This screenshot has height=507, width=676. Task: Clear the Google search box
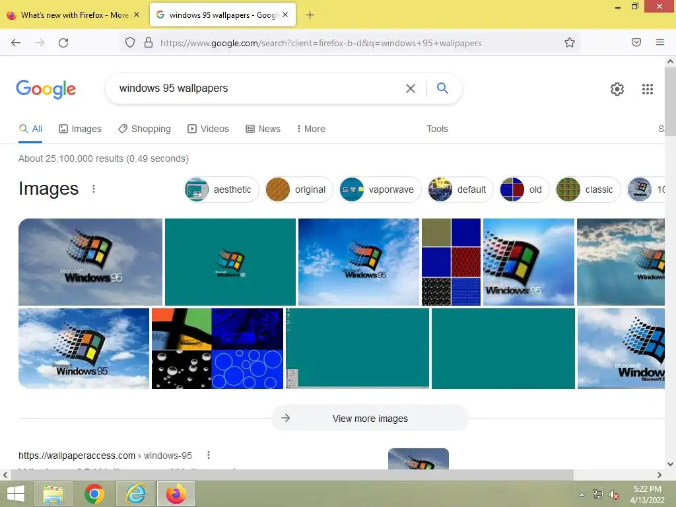pyautogui.click(x=411, y=88)
